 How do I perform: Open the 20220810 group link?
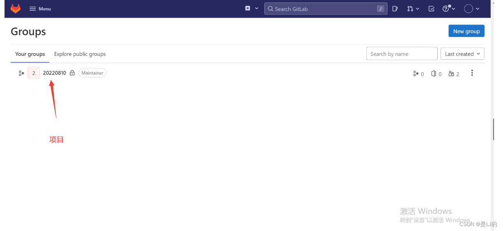click(x=54, y=73)
